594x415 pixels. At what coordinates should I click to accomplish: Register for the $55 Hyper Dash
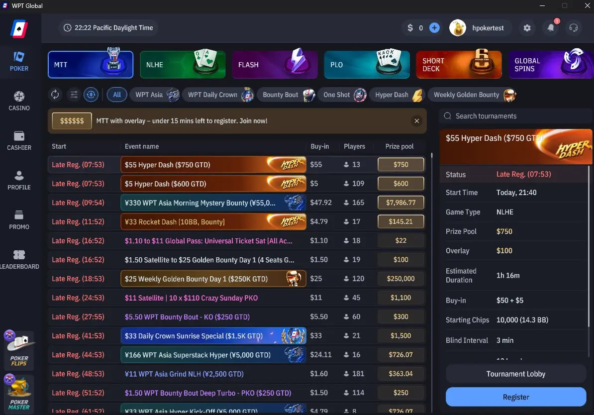tap(515, 397)
